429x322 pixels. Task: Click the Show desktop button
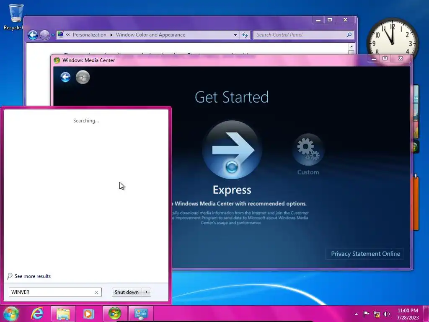coord(426,314)
